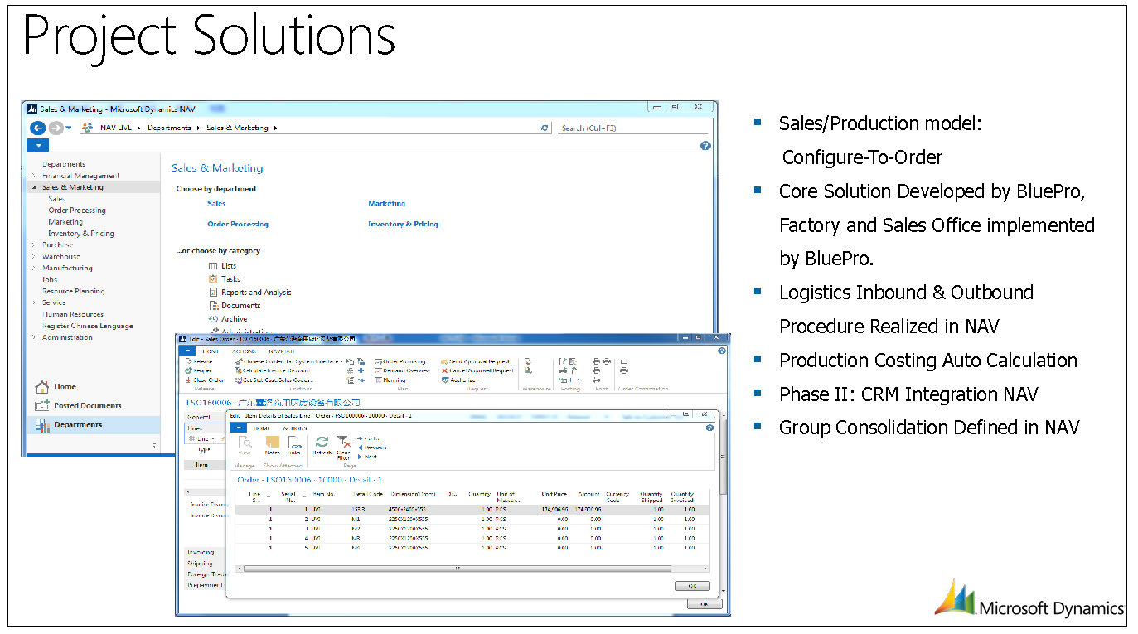This screenshot has width=1138, height=634.
Task: Click the refresh icon in address bar
Action: pyautogui.click(x=545, y=128)
